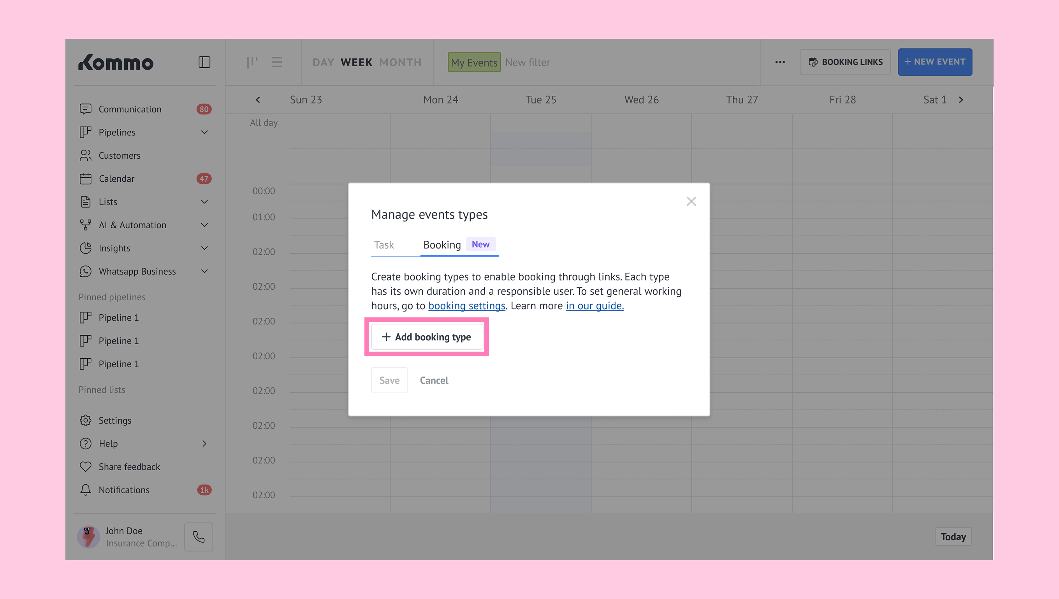1059x599 pixels.
Task: Expand the Lists menu chevron
Action: point(204,201)
